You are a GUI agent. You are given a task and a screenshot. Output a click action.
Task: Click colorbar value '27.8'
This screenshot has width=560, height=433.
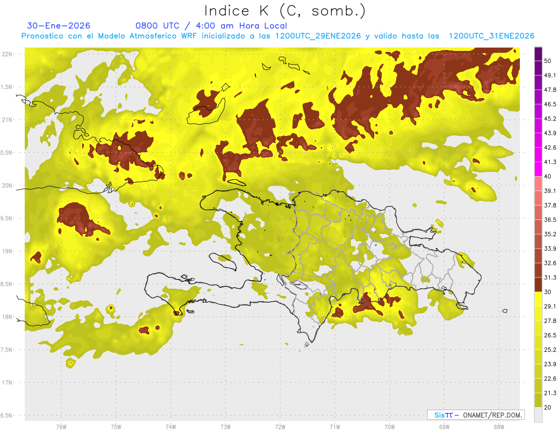coord(550,321)
